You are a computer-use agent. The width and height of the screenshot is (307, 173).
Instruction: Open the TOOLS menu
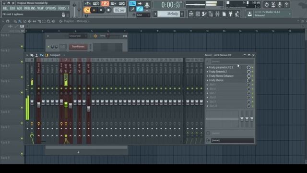point(62,8)
